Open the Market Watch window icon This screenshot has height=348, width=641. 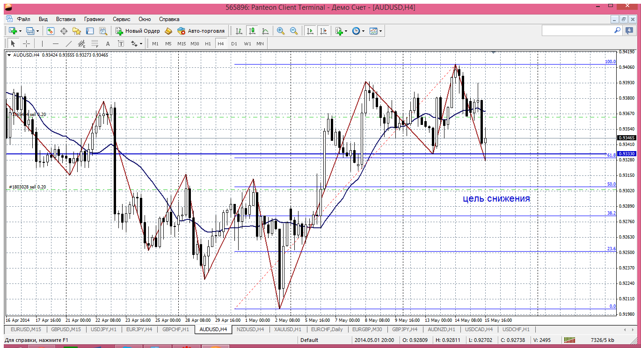click(x=51, y=31)
